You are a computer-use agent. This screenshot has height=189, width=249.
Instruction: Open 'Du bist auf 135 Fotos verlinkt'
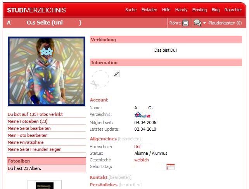click(x=35, y=114)
